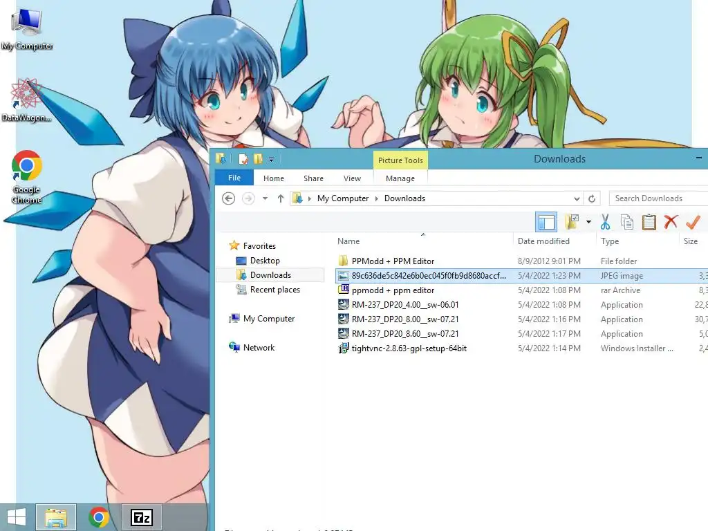Expand the address bar root chevron
Screen dimensions: 708x531
(x=309, y=198)
